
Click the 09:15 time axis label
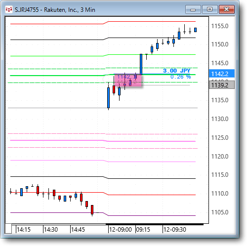(x=143, y=230)
